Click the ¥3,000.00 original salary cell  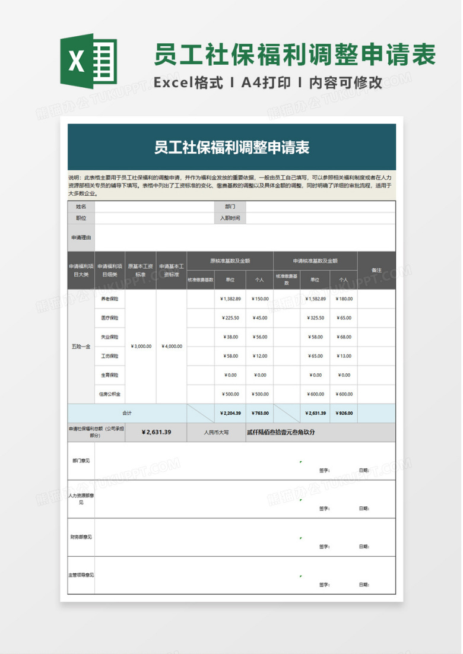tap(141, 347)
